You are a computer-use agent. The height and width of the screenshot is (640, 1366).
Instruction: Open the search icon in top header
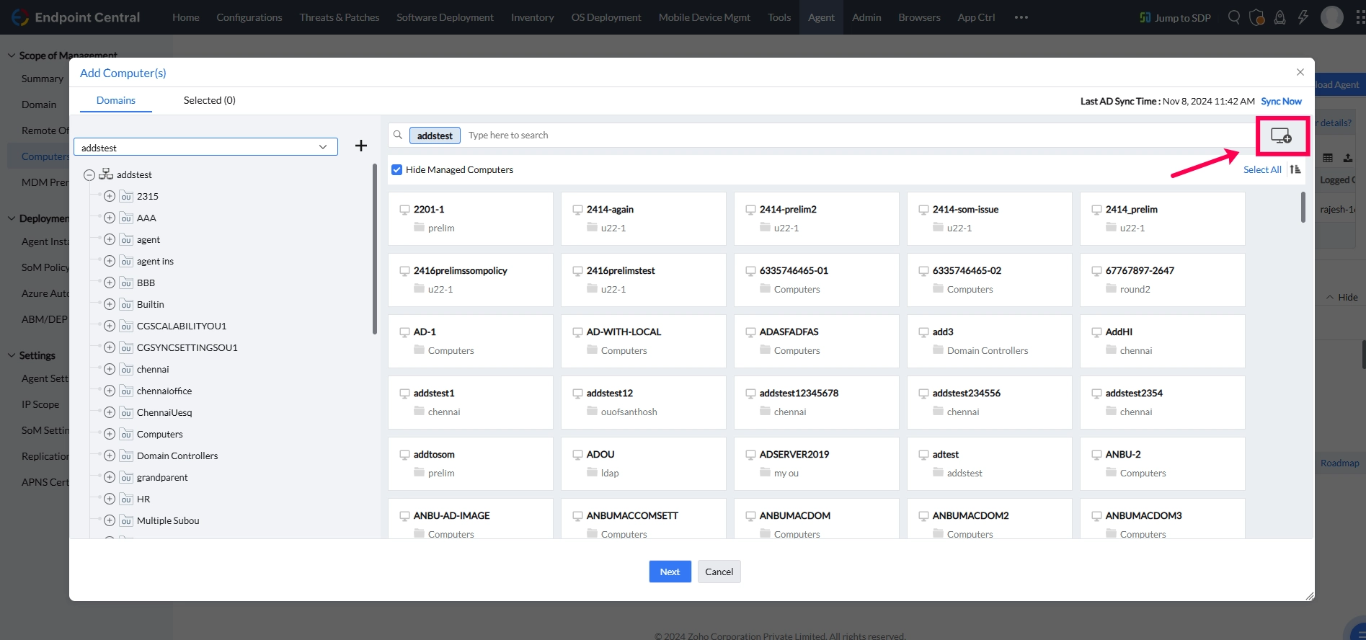pos(1234,17)
